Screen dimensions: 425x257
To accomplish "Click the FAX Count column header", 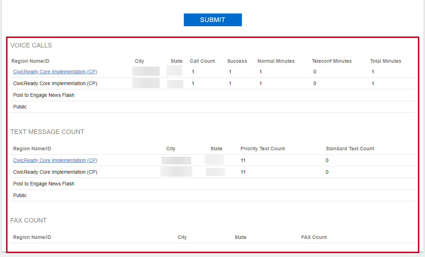I will point(314,237).
